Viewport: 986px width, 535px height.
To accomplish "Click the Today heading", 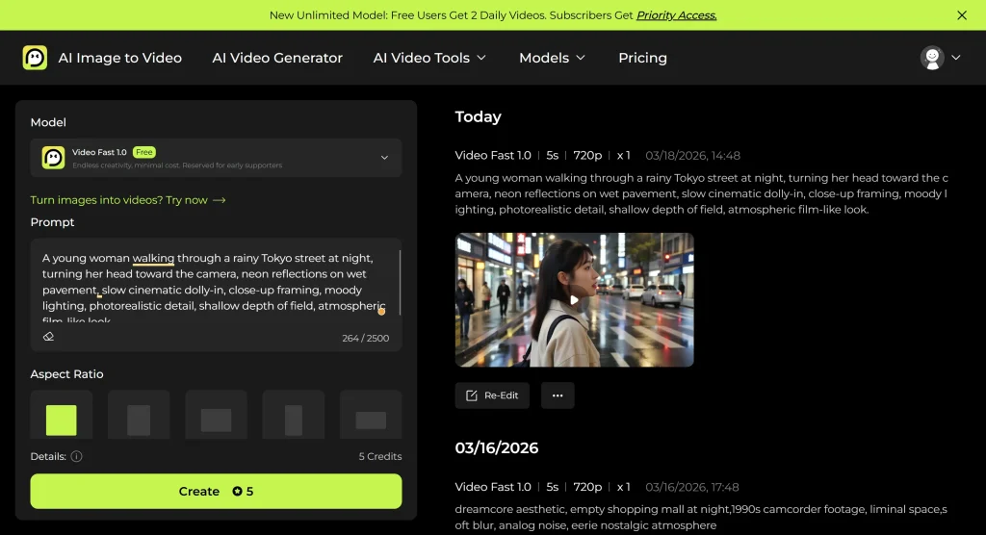I will (x=478, y=117).
